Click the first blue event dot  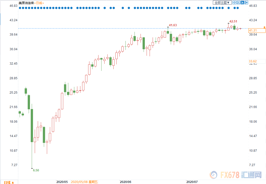(20, 8)
